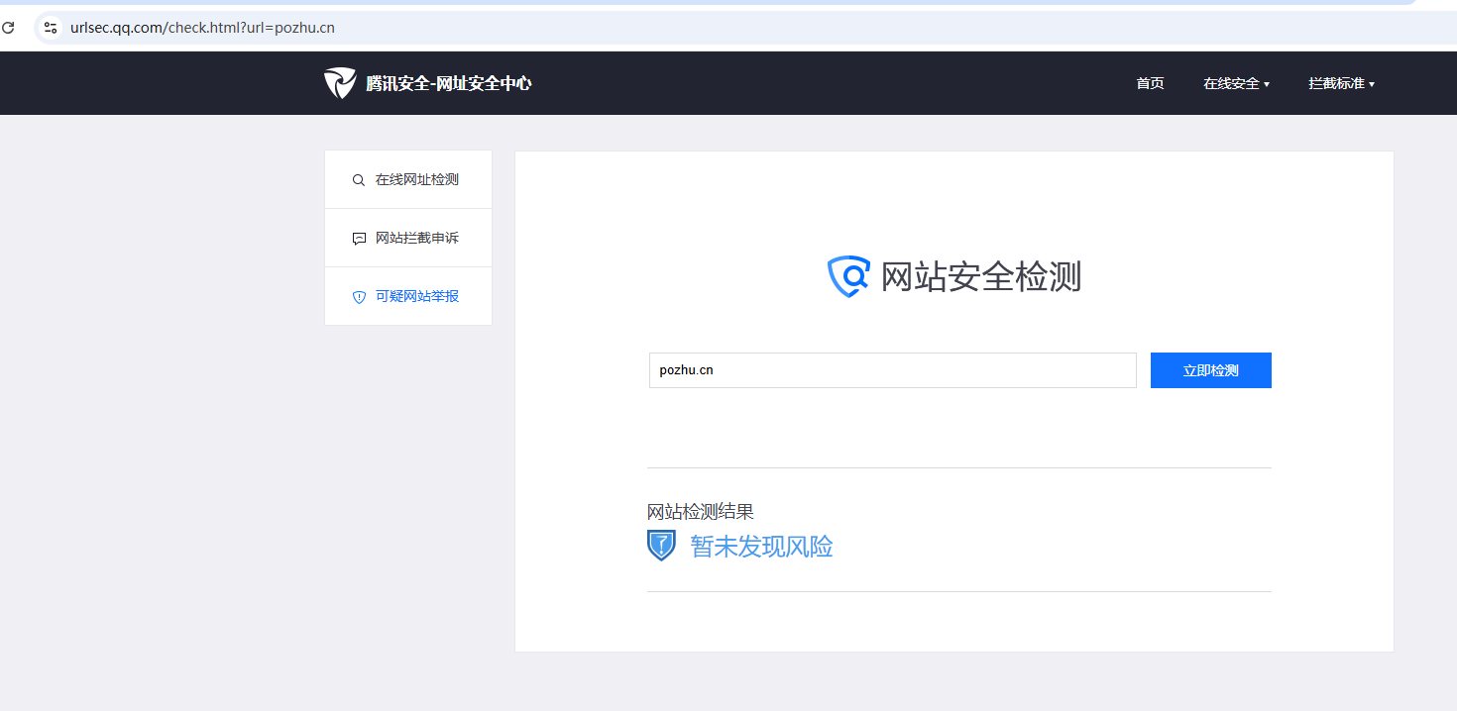
Task: Click the 腾讯安全-网址安全中心 title link
Action: tap(449, 84)
